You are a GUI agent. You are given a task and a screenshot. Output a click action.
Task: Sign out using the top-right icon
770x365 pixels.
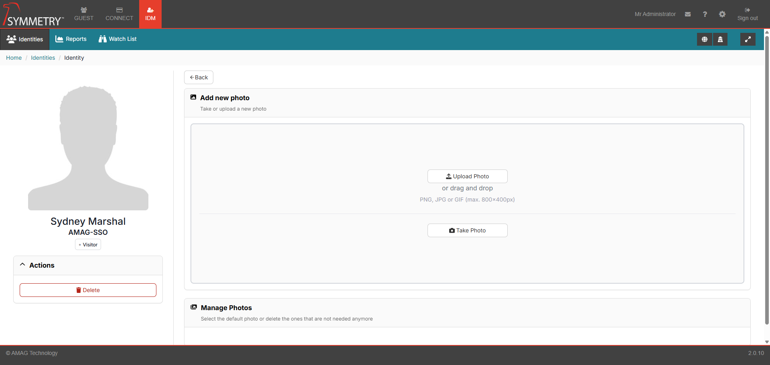(x=747, y=14)
